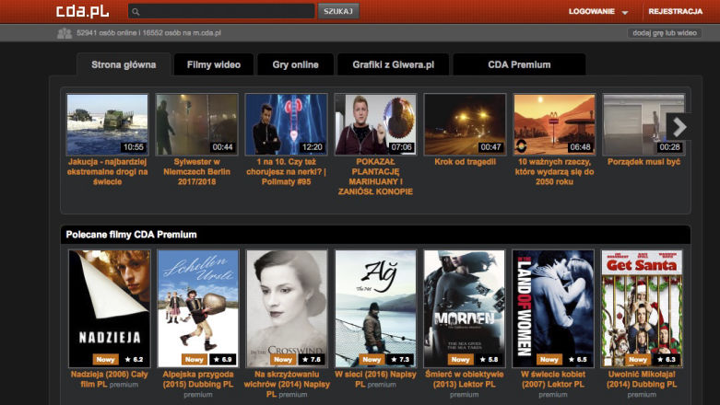
Task: Click W sieci (2016) Napisy PL link
Action: click(x=375, y=379)
